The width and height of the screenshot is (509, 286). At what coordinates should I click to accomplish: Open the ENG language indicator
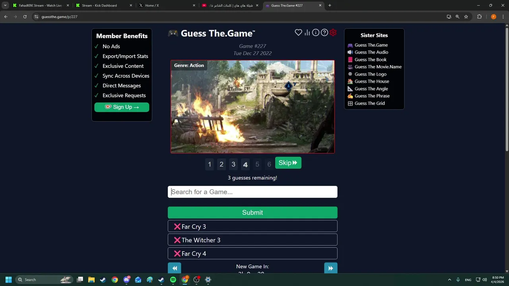coord(468,280)
